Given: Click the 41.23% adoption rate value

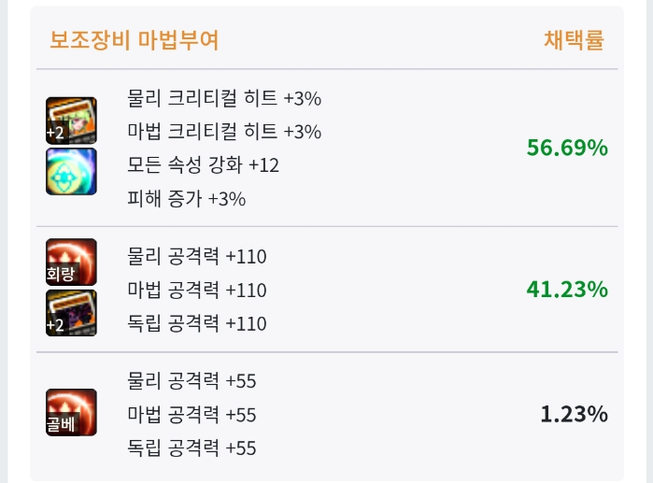Looking at the screenshot, I should [567, 290].
